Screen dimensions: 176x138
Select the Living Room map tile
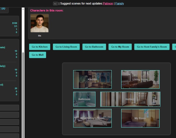[140, 79]
